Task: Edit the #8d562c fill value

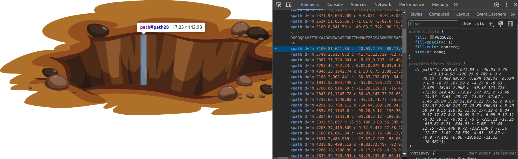Action: pos(443,37)
